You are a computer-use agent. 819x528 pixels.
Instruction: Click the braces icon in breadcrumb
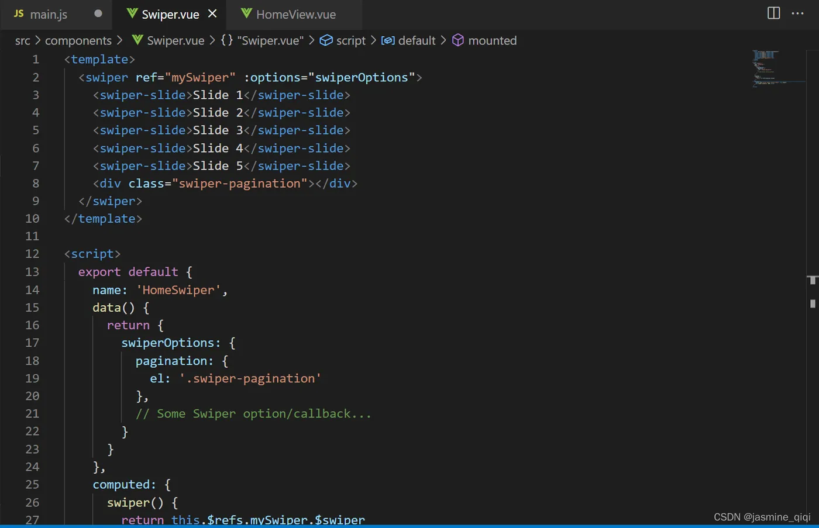227,40
